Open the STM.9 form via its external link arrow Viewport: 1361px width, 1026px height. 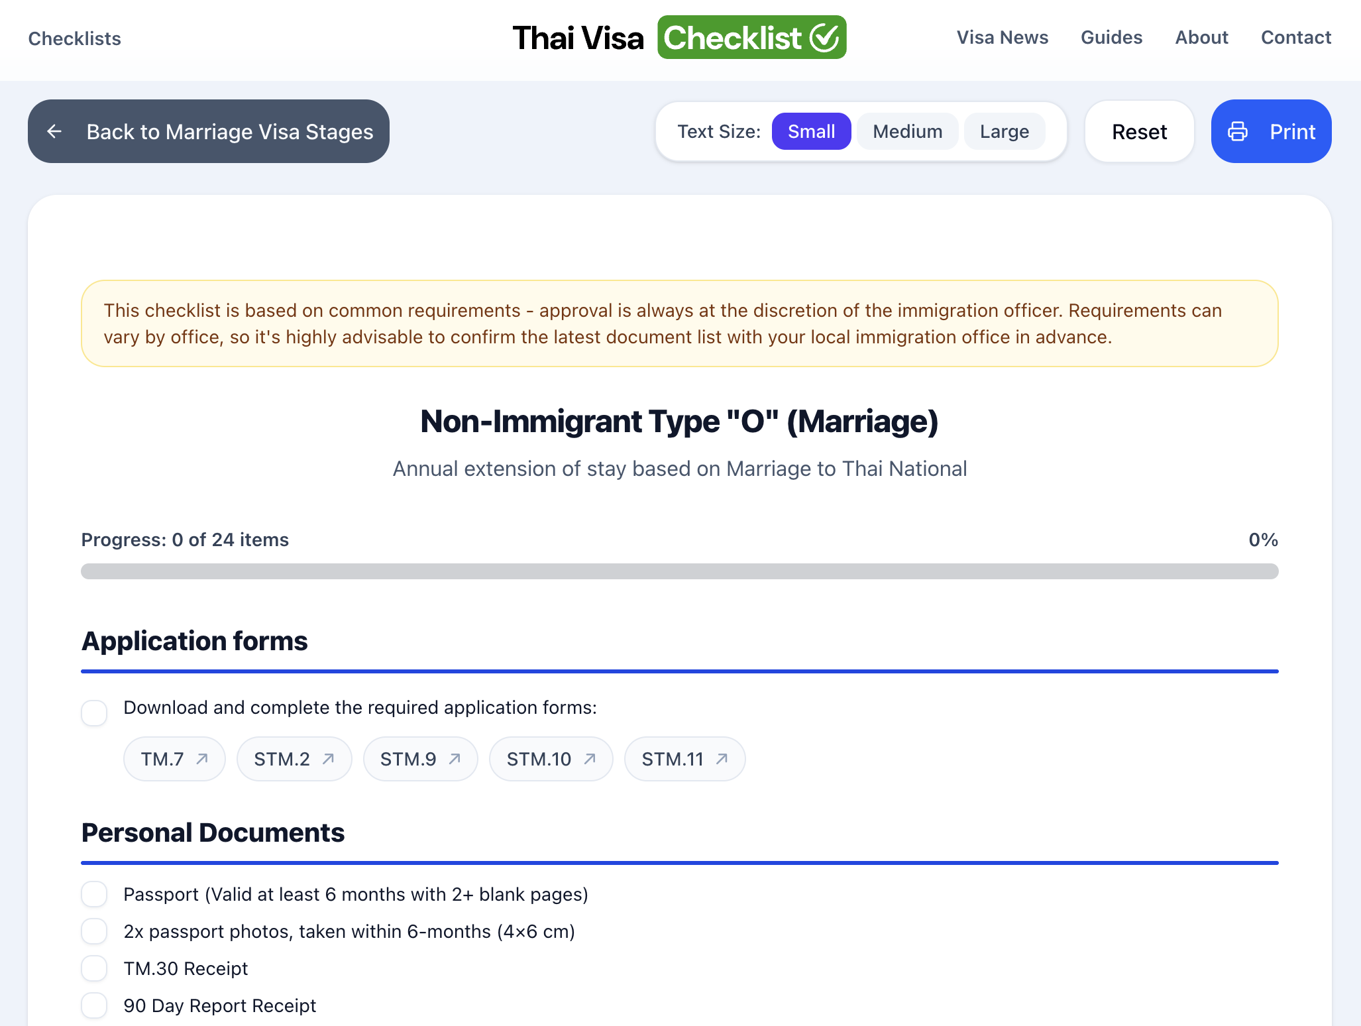tap(456, 758)
